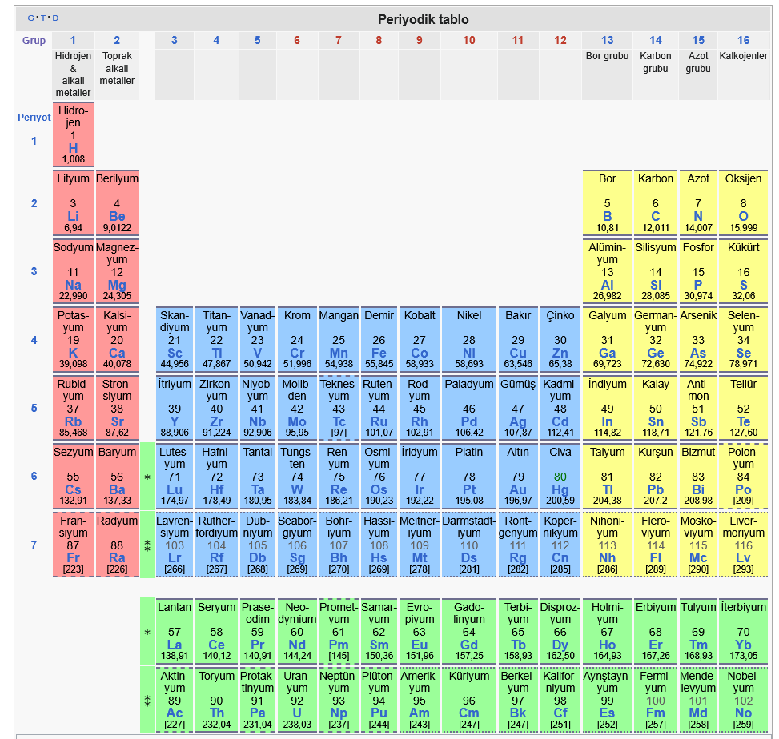Click the Na symbol for Sodyum
Screen dimensions: 779x739
click(73, 285)
